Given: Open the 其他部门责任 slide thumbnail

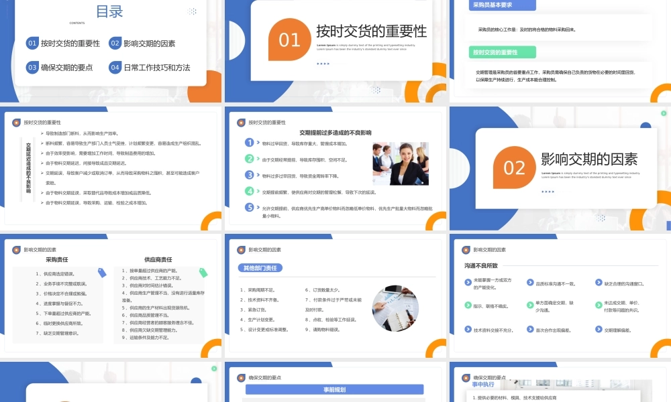Looking at the screenshot, I should [335, 295].
